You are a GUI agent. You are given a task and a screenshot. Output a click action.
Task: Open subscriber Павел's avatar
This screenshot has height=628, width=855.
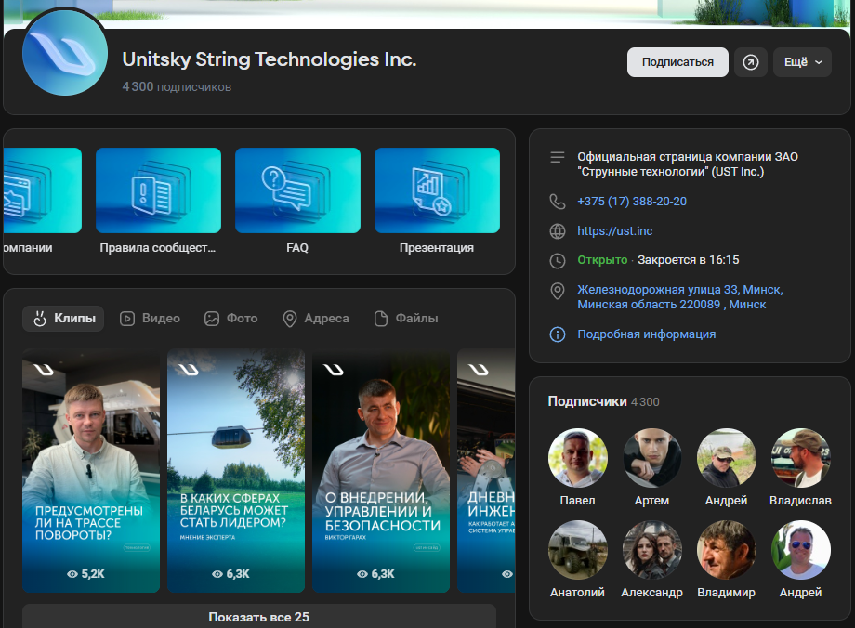point(577,457)
